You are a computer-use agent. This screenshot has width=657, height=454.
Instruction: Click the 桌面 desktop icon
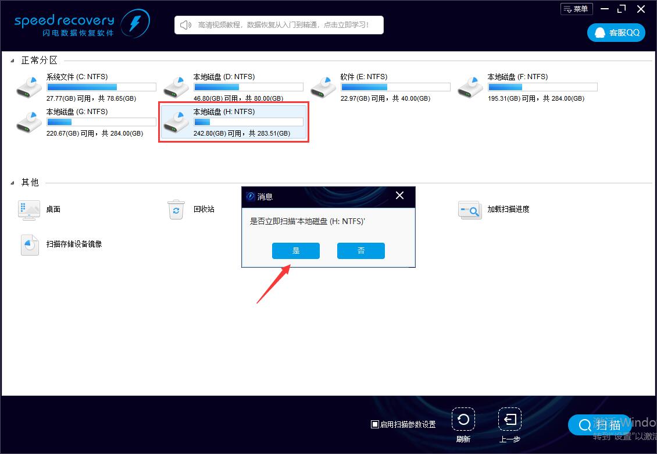(29, 210)
